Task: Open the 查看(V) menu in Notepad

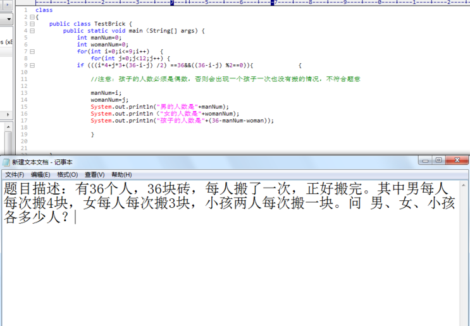Action: 94,174
